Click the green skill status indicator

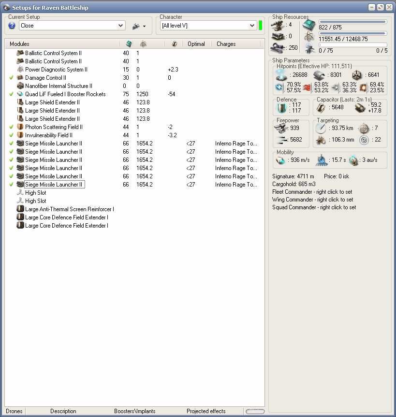(260, 26)
